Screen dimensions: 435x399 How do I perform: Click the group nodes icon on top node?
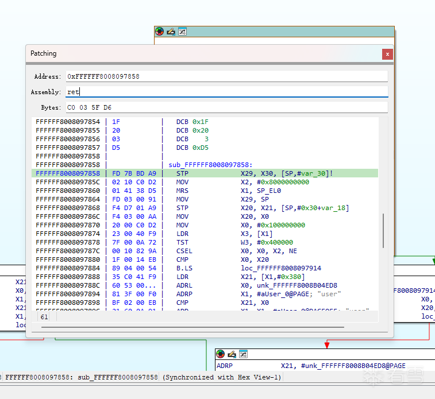[x=182, y=32]
